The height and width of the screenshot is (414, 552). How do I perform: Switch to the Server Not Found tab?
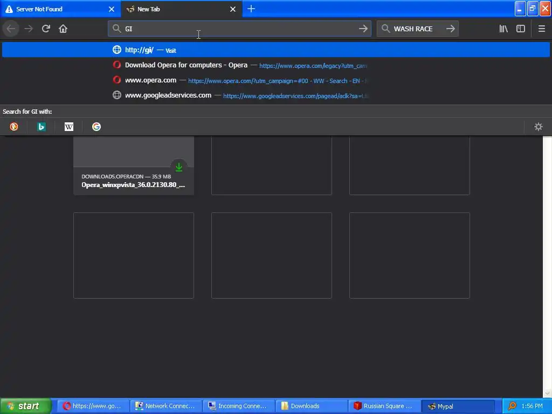pos(60,9)
